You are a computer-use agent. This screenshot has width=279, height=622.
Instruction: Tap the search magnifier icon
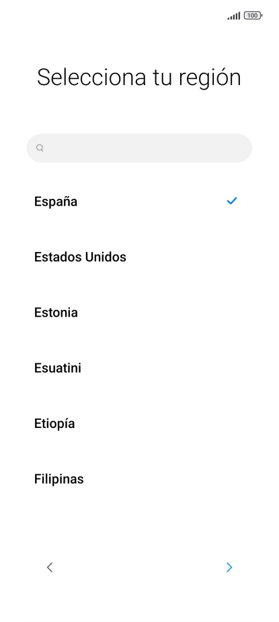[40, 148]
